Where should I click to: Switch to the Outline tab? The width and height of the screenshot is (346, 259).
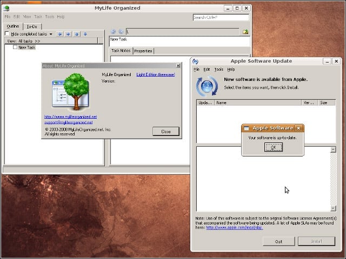click(x=13, y=26)
